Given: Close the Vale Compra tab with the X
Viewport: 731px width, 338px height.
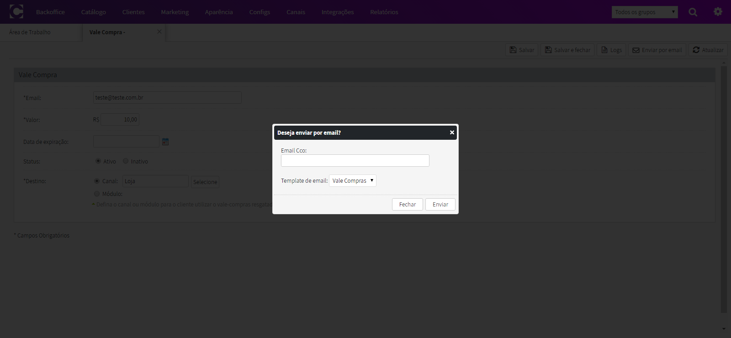Looking at the screenshot, I should (x=159, y=32).
